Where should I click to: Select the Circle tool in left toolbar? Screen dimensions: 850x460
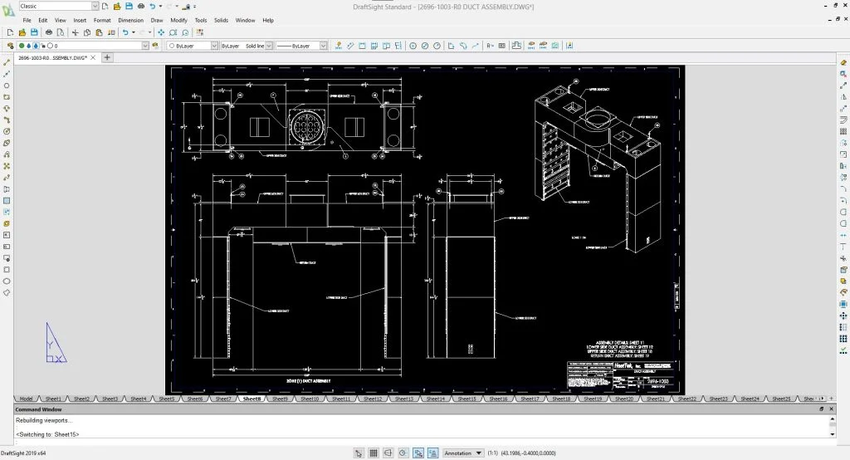tap(7, 86)
